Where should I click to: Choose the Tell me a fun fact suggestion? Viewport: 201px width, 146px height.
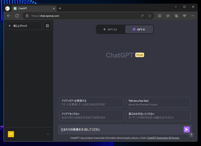(158, 102)
